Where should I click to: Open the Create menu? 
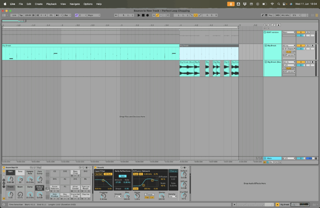(38, 4)
